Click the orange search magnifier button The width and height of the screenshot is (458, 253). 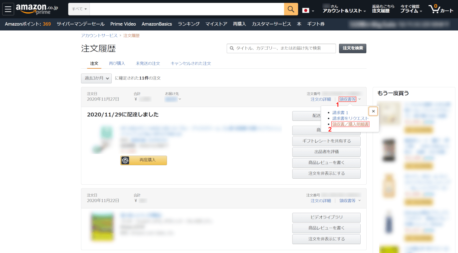click(x=291, y=9)
